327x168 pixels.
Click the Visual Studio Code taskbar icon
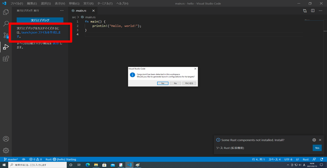(x=129, y=165)
